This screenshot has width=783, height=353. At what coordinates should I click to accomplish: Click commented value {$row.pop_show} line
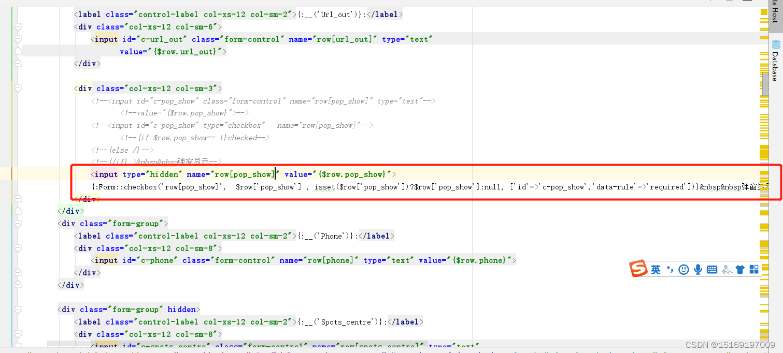[x=184, y=113]
